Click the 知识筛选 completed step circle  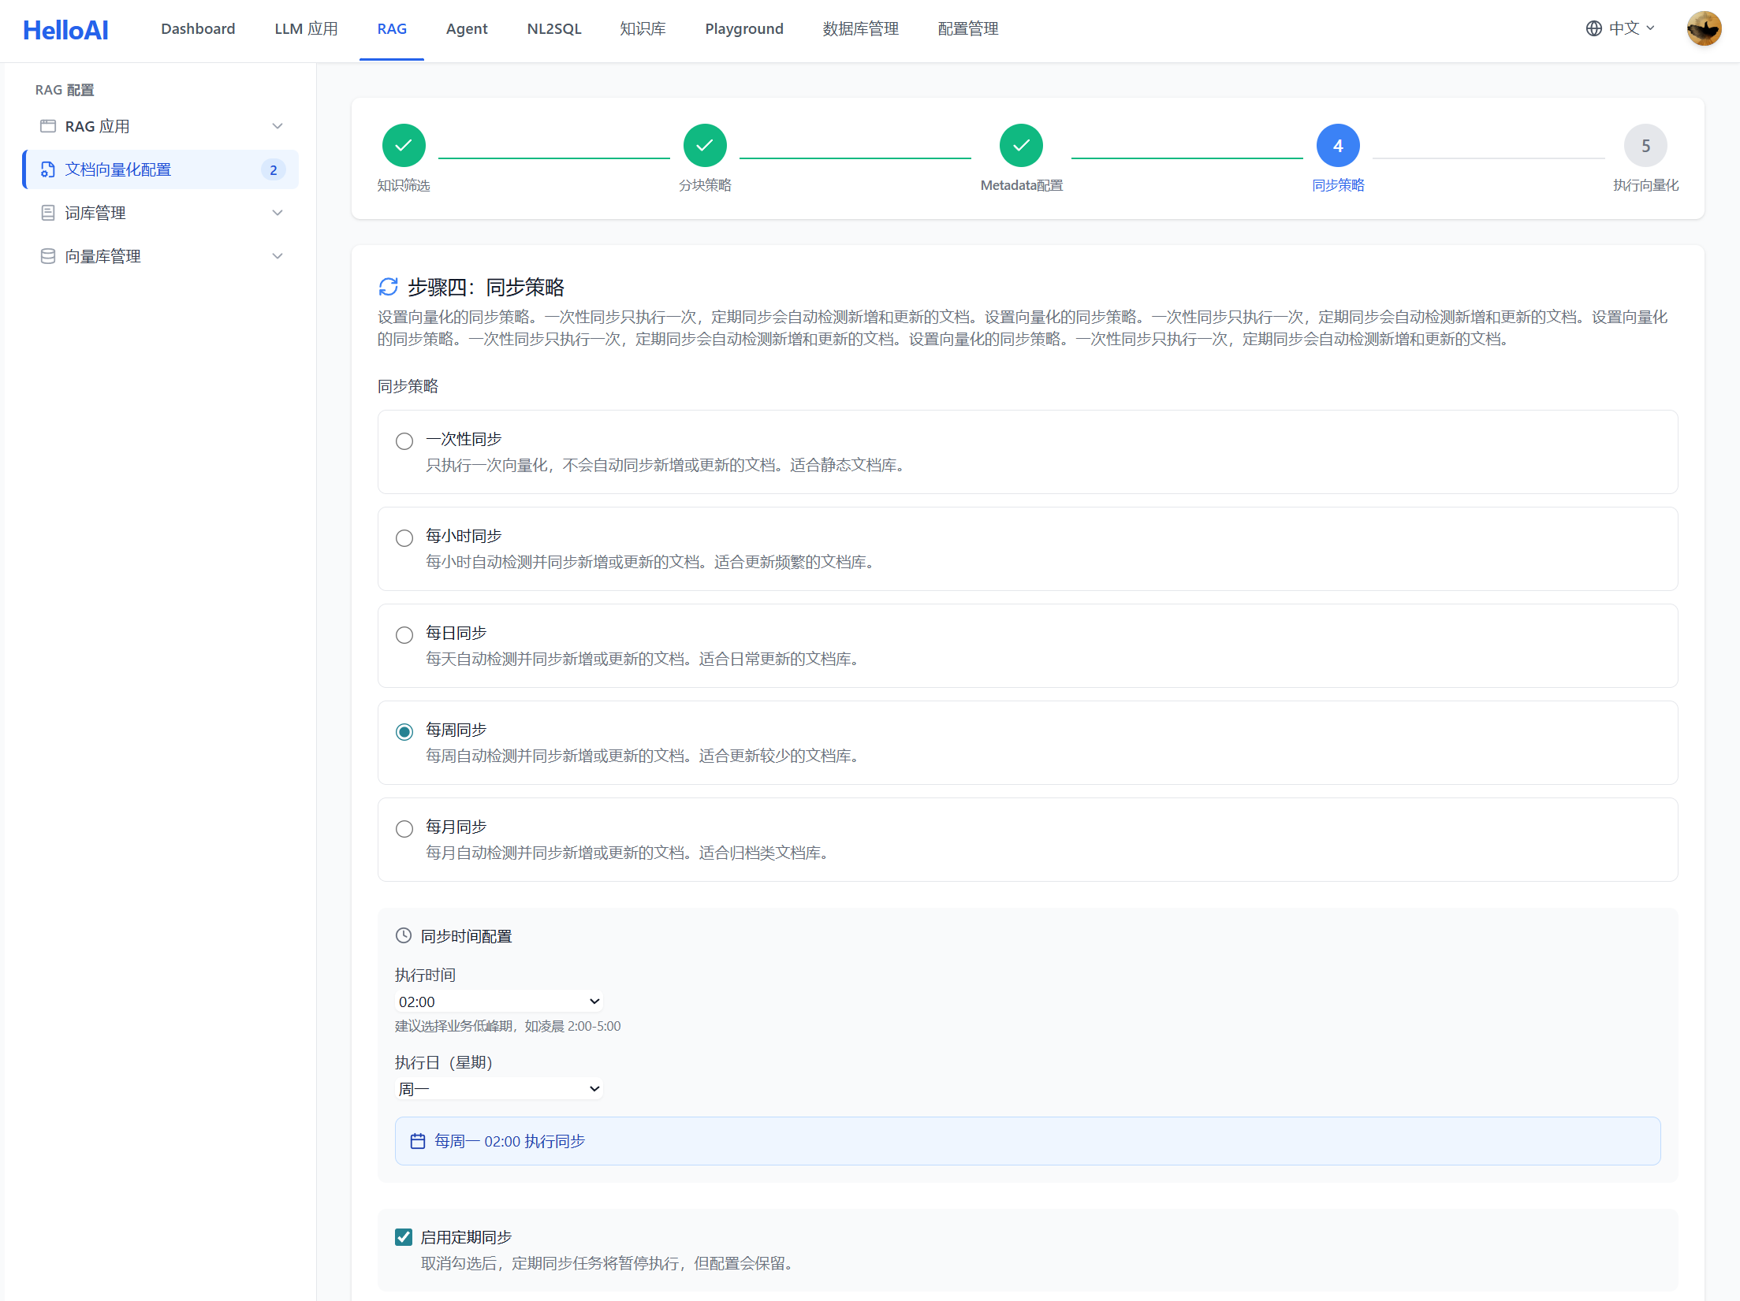point(404,146)
